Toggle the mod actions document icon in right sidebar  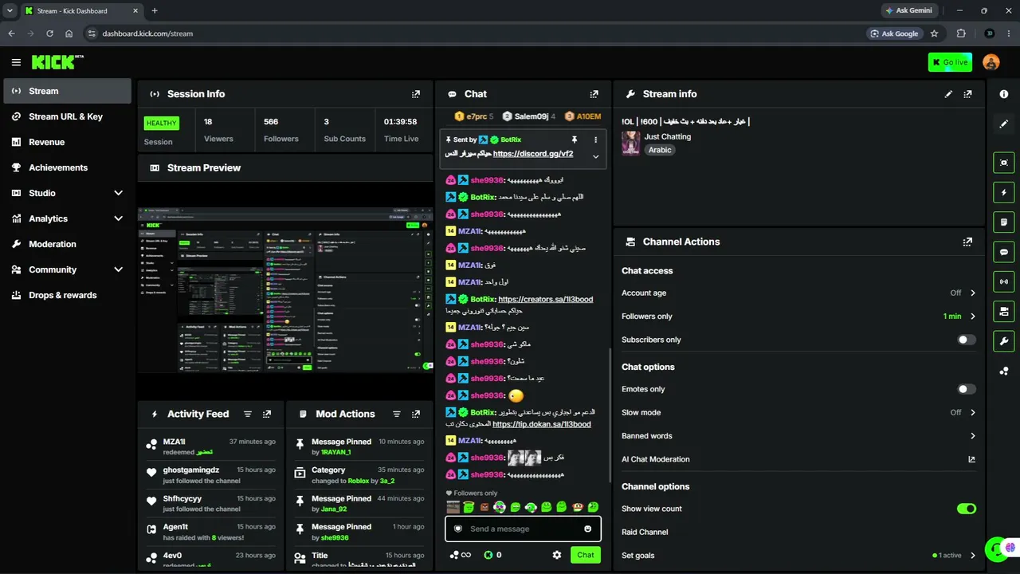click(x=1004, y=222)
